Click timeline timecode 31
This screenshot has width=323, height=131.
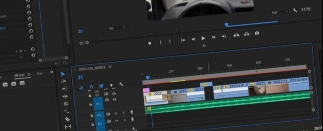click(x=80, y=78)
